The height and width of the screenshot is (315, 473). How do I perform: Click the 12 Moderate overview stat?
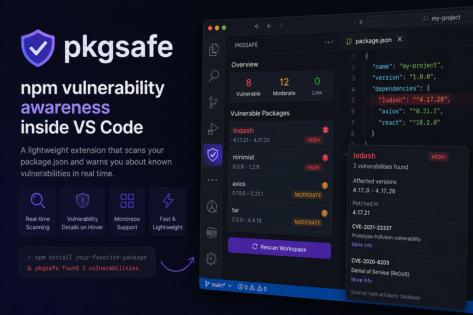pos(284,87)
